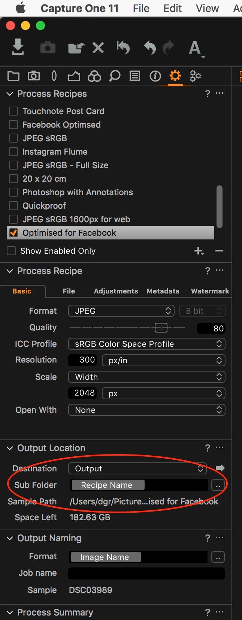Open the Exposure tool tab icon
Viewport: 242px width, 620px height.
(x=74, y=76)
